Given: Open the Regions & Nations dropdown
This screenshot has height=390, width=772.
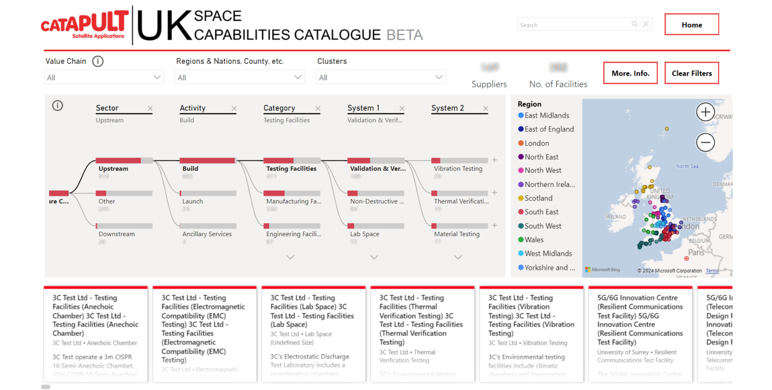Looking at the screenshot, I should 239,77.
